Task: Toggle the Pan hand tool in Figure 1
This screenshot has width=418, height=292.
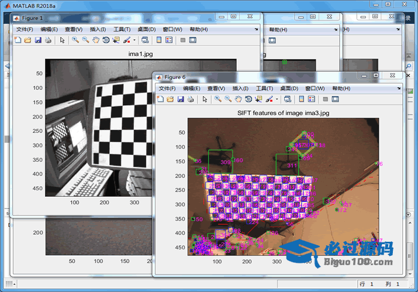Action: tap(95, 40)
